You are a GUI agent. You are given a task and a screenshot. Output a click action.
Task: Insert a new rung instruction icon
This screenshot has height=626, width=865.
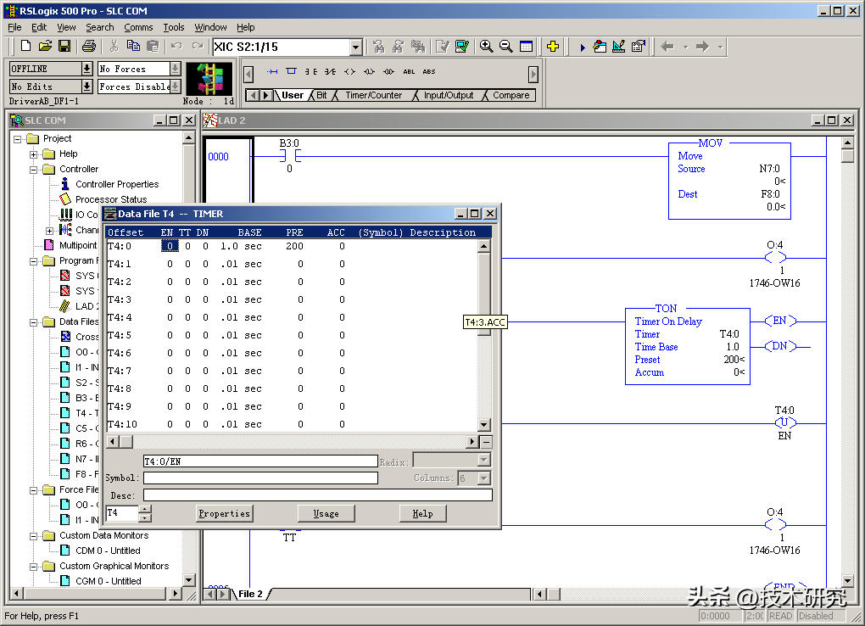pos(272,72)
